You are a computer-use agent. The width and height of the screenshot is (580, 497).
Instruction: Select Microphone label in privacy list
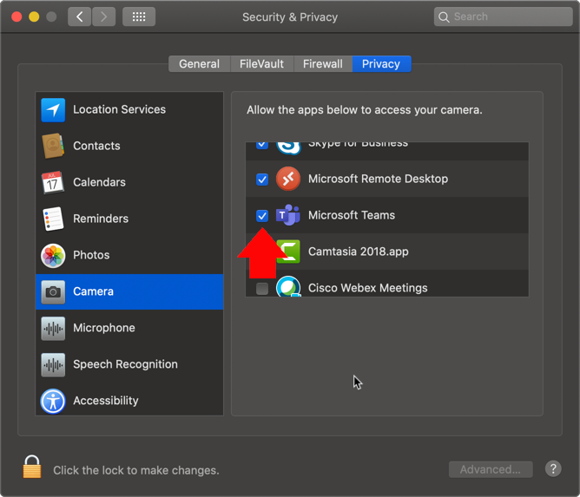point(104,328)
